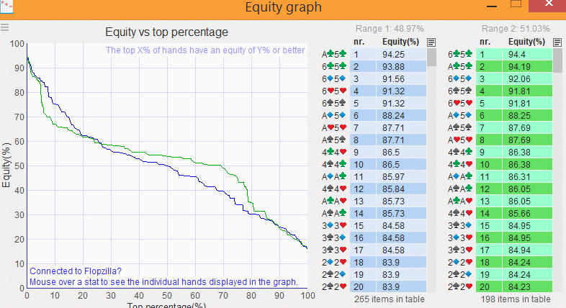Viewport: 566px width, 308px height.
Task: Click the Equity vs top percentage title
Action: [x=166, y=32]
